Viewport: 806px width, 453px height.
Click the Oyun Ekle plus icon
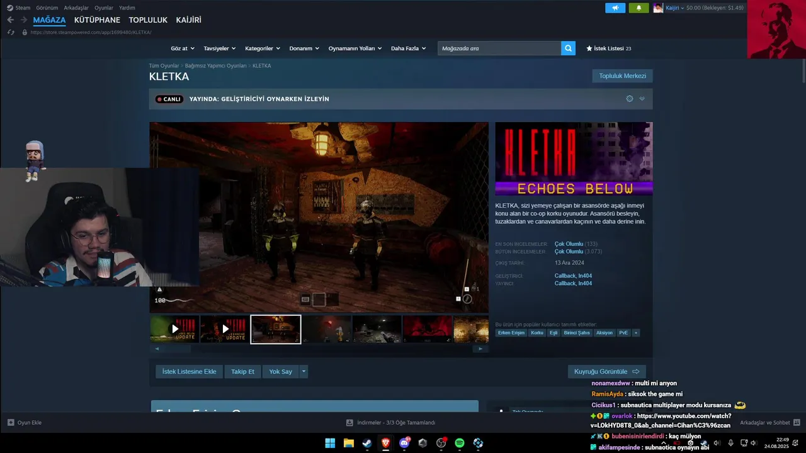pos(11,423)
